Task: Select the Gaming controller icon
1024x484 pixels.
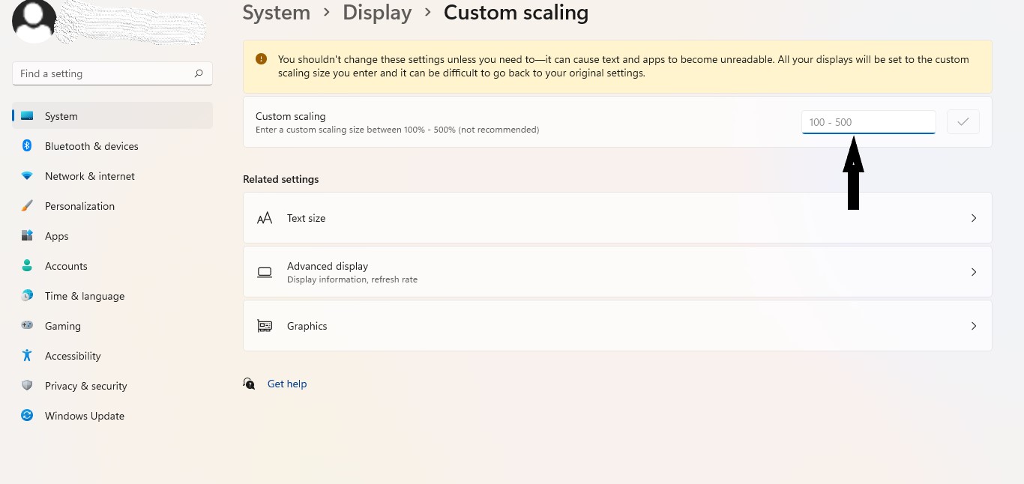Action: coord(27,326)
